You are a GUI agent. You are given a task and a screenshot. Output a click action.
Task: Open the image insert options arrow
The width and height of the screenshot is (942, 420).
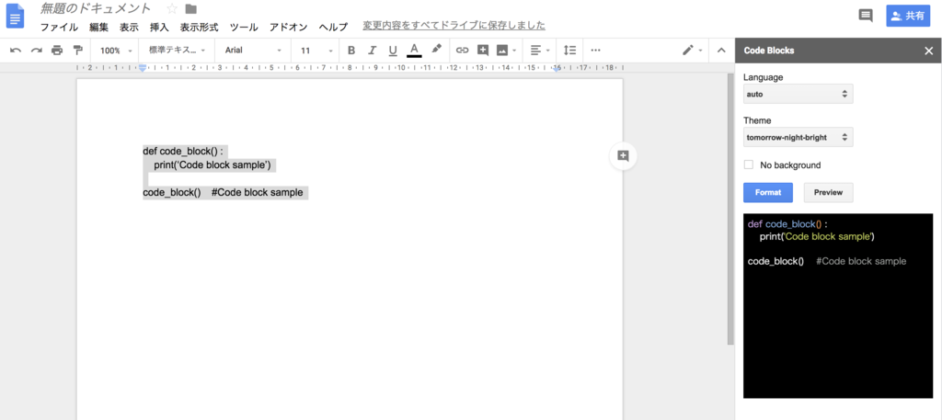coord(514,51)
